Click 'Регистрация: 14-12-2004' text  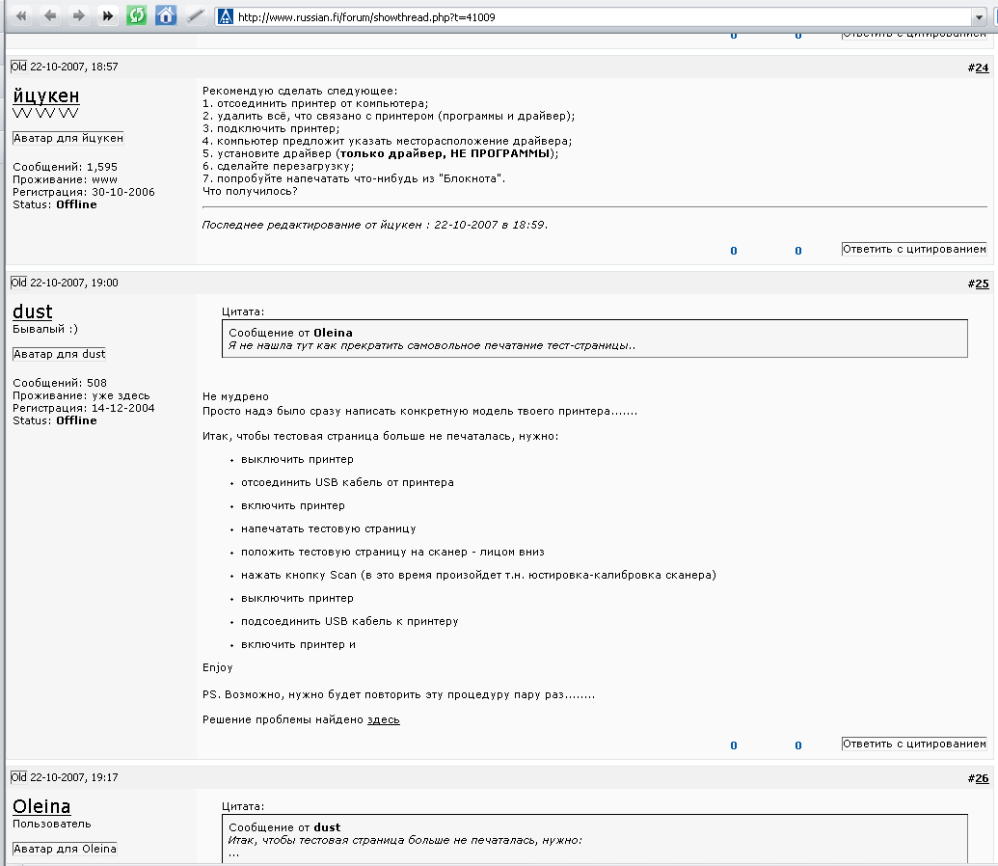[x=83, y=408]
